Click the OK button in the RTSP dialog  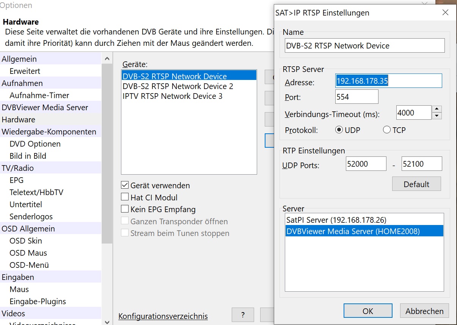368,311
